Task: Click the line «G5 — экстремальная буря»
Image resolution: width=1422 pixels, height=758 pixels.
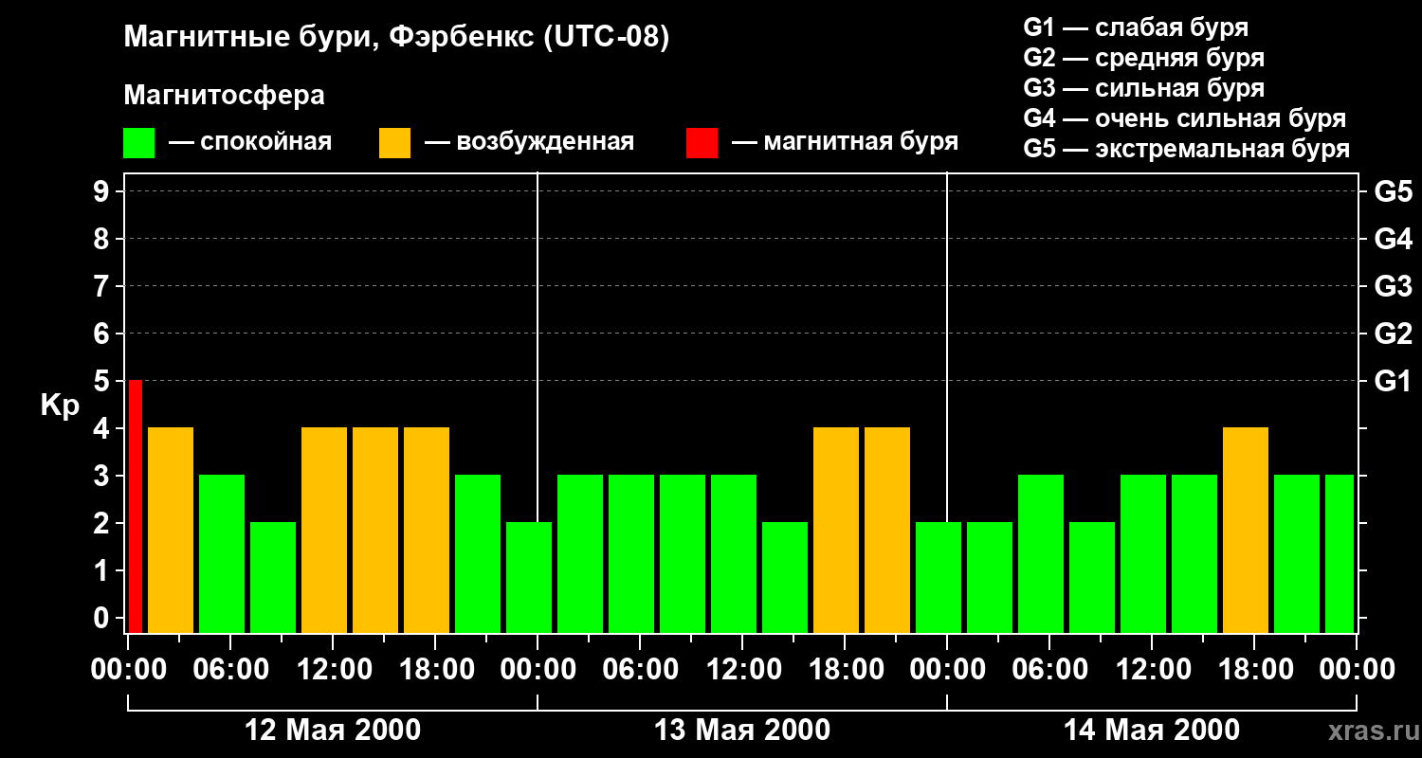Action: click(1187, 150)
